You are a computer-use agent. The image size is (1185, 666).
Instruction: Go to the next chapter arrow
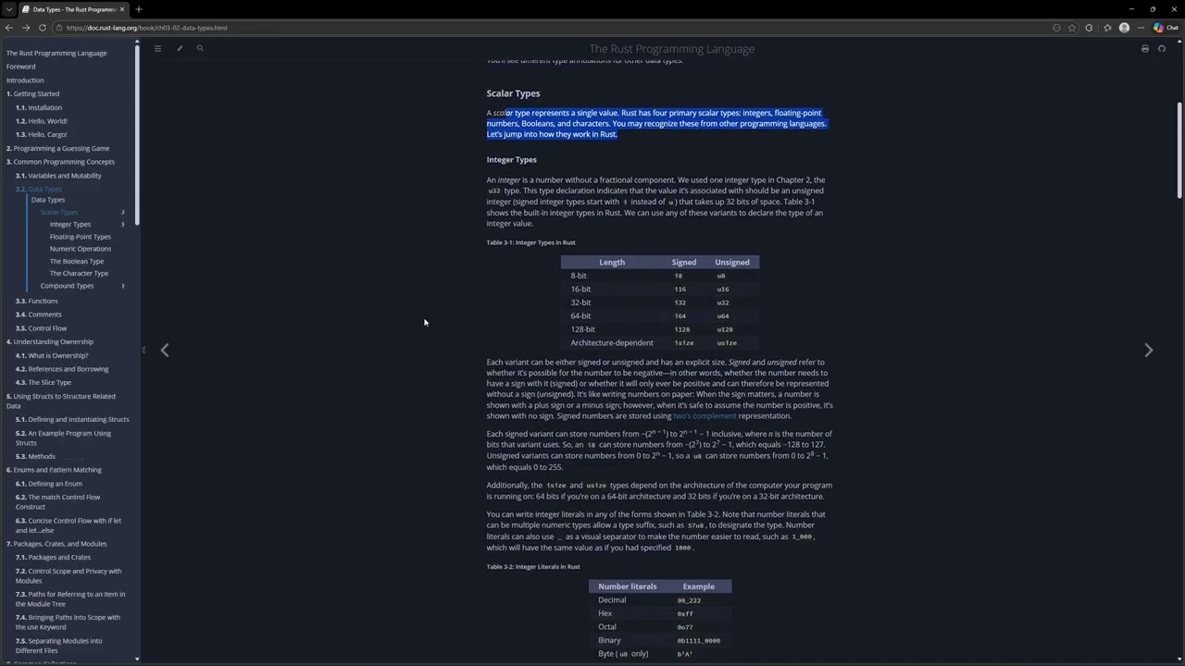(x=1148, y=350)
